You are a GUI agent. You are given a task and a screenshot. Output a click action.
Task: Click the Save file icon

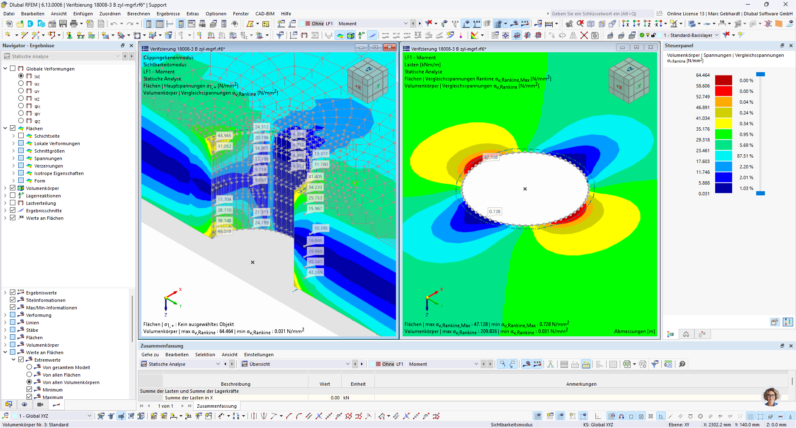click(x=63, y=24)
